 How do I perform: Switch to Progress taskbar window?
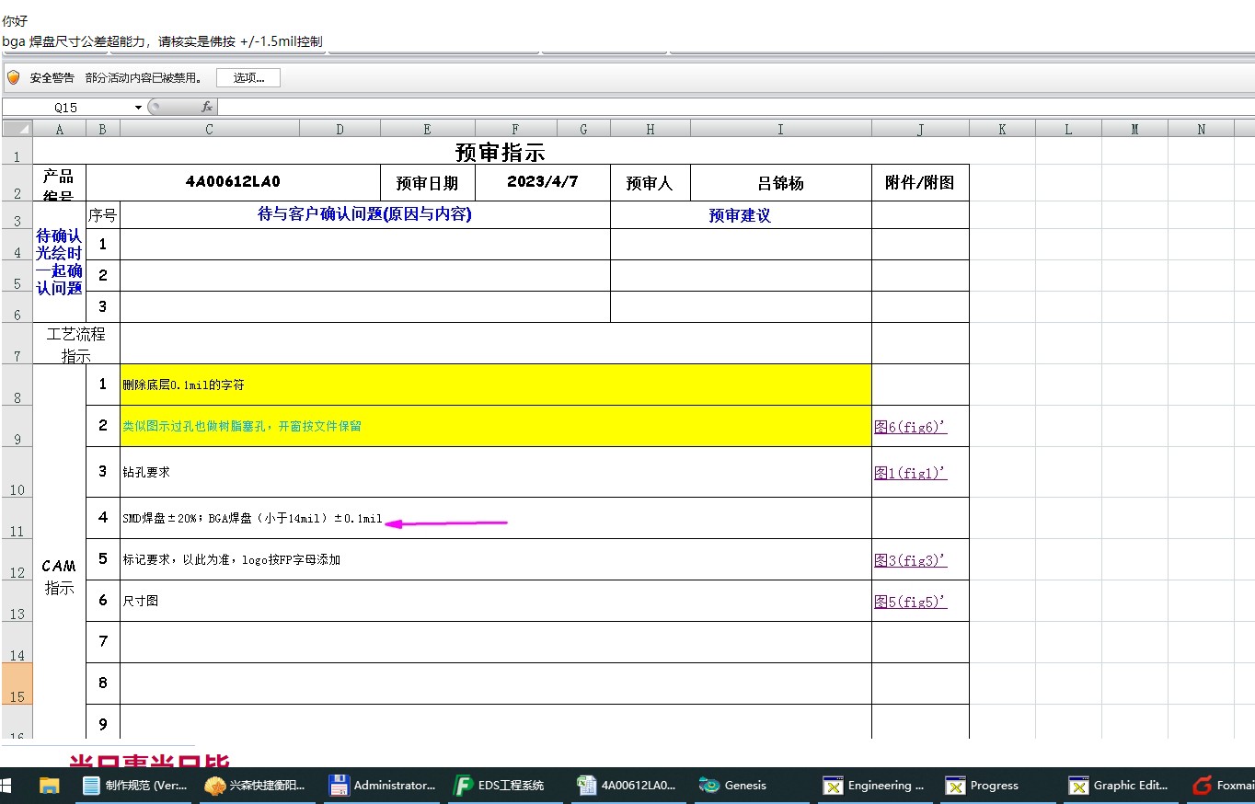(998, 786)
